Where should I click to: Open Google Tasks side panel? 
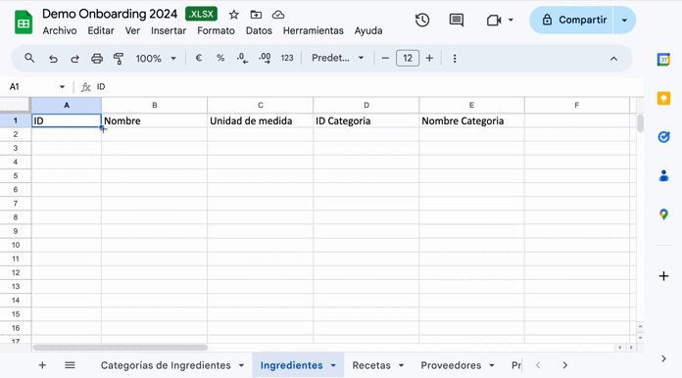[663, 137]
